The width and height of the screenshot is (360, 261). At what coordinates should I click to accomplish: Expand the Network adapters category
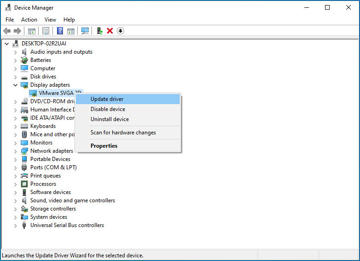coord(15,151)
